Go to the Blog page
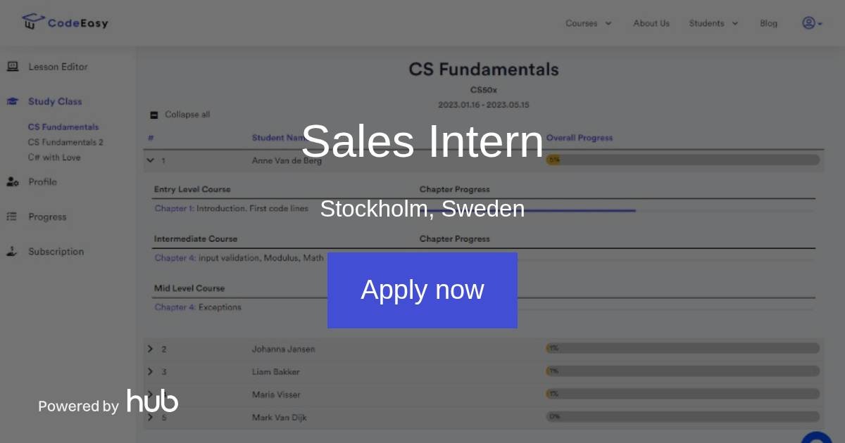 point(768,23)
